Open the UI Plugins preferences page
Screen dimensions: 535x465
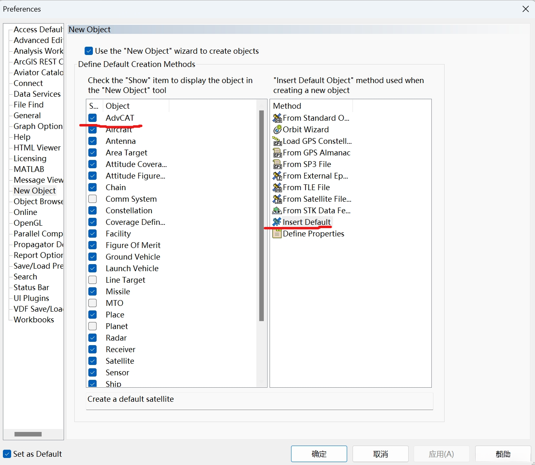(x=31, y=298)
